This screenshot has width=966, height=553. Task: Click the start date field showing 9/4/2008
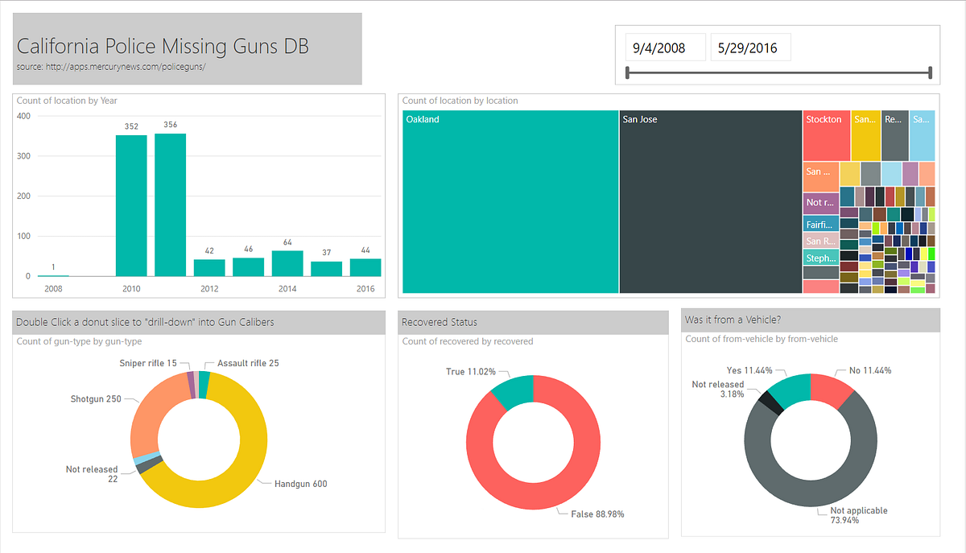coord(666,47)
